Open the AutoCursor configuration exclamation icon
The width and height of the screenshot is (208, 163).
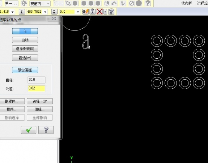93,12
